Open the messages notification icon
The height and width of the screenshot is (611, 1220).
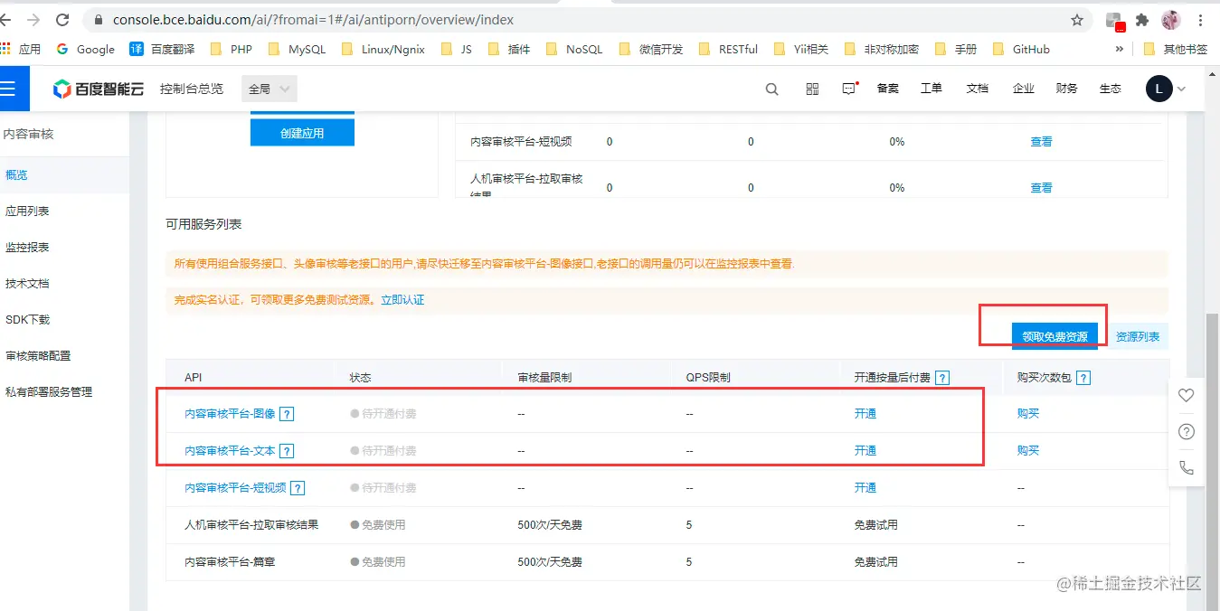(x=849, y=89)
